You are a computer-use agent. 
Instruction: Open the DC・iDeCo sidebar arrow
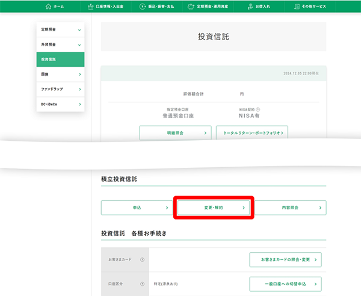80,104
